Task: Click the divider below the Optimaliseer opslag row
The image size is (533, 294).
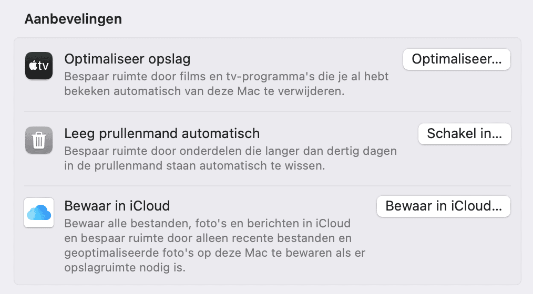Action: point(267,111)
